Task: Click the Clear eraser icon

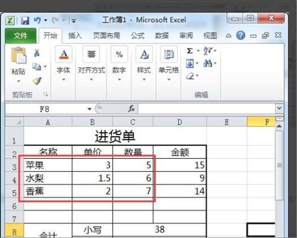Action: (x=190, y=76)
